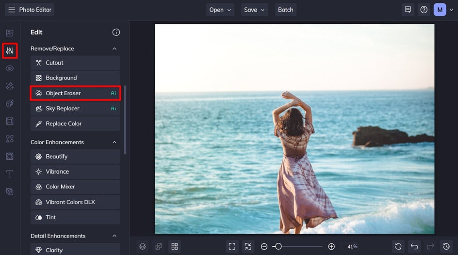This screenshot has height=255, width=458.
Task: Click the zoom in plus icon
Action: [x=331, y=247]
